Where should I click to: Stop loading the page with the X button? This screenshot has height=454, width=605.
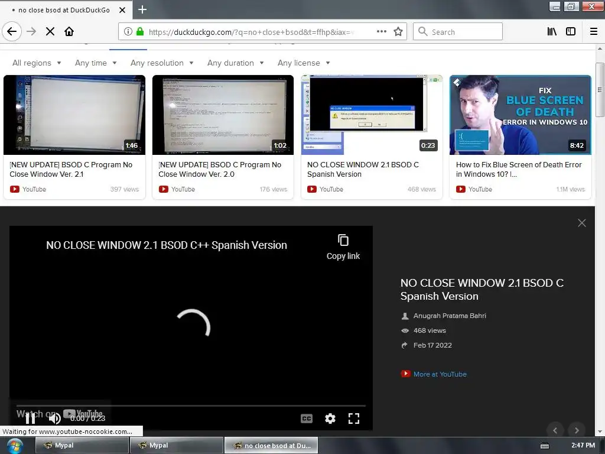click(50, 31)
